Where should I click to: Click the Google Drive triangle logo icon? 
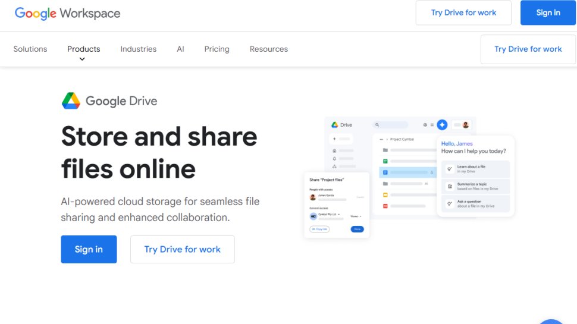71,101
